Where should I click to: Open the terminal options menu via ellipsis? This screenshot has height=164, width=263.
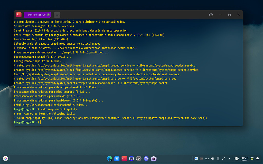tap(211, 15)
